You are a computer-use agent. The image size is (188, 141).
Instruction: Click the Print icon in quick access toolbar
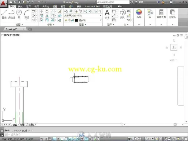point(28,2)
